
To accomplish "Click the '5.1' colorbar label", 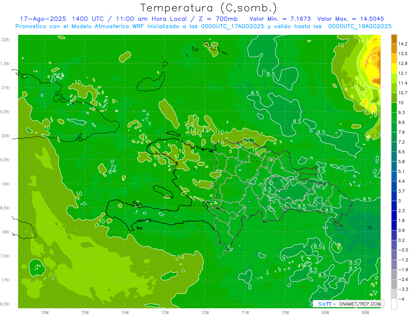I will [x=402, y=171].
